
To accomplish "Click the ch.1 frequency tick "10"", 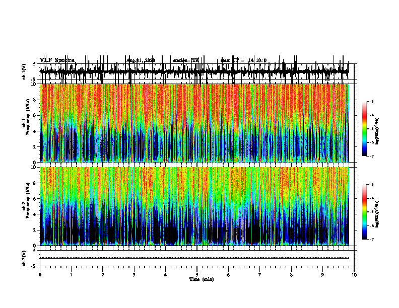I will click(34, 84).
